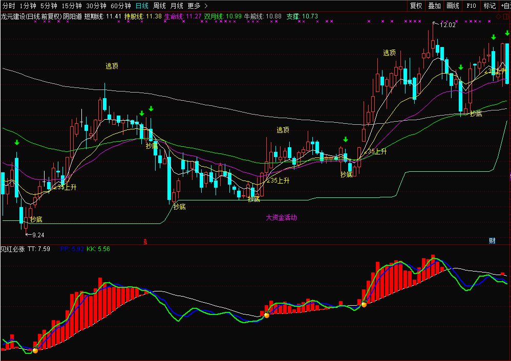Click the yellow 持股线: 11.38 legend
This screenshot has width=511, height=361.
[x=143, y=16]
